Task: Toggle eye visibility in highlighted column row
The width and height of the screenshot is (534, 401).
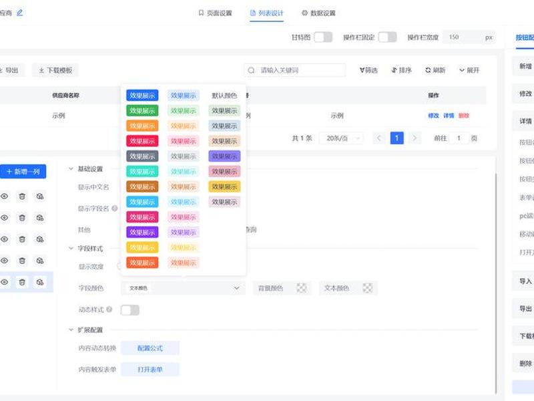Action: tap(5, 282)
